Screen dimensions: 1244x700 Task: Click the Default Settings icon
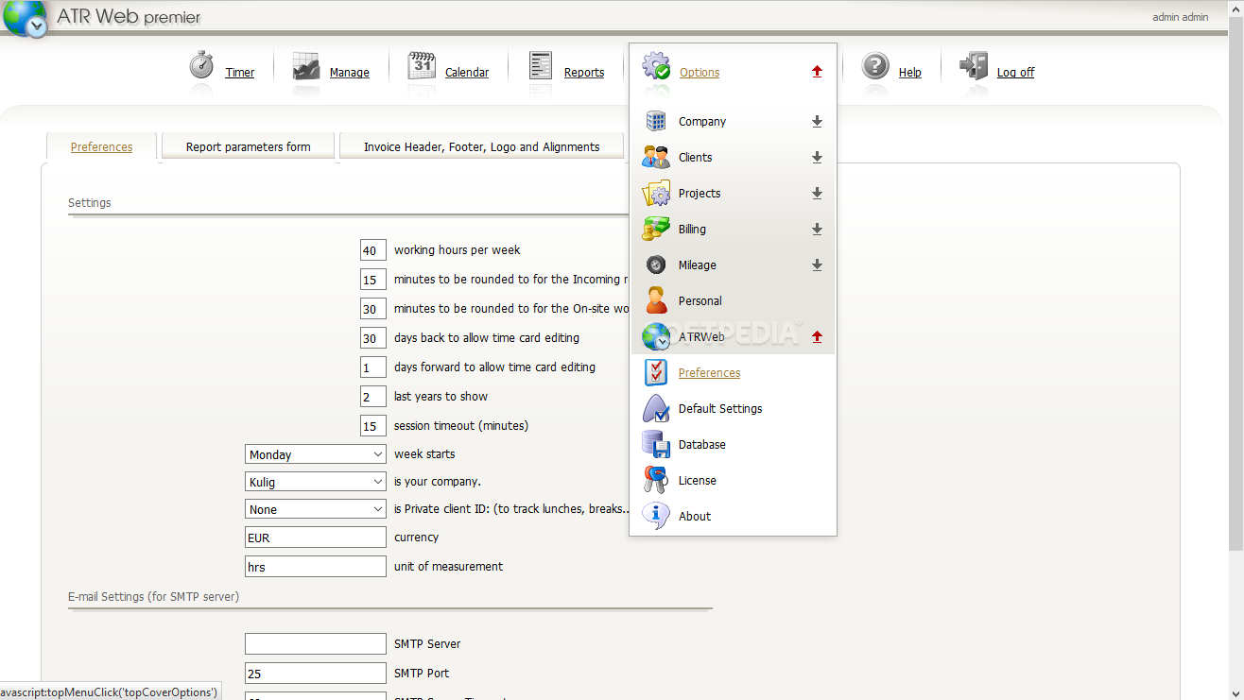coord(656,408)
